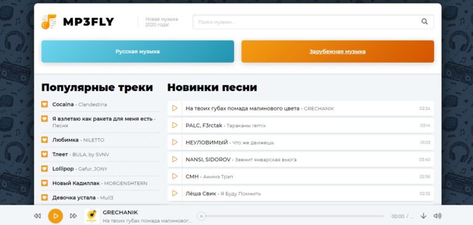This screenshot has width=473, height=225.
Task: Skip to next track in player bar
Action: [x=73, y=216]
